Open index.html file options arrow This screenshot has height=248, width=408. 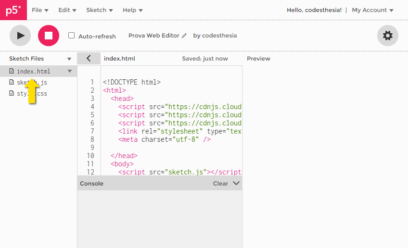[70, 71]
